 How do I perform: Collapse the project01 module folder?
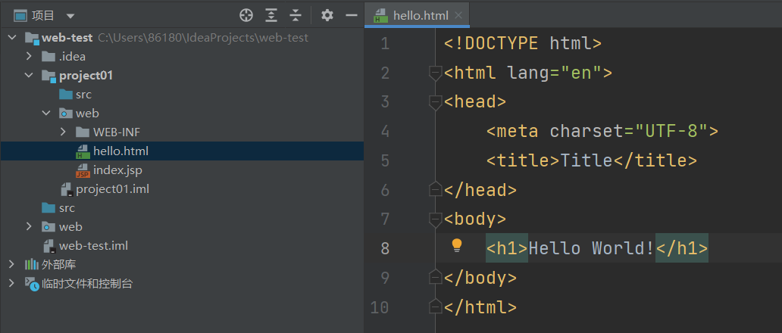tap(29, 76)
